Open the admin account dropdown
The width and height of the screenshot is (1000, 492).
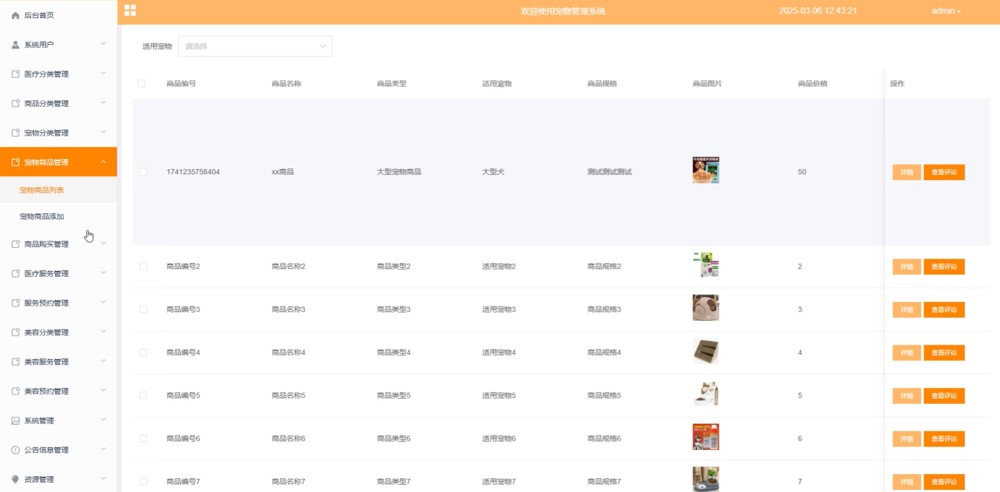pyautogui.click(x=946, y=11)
